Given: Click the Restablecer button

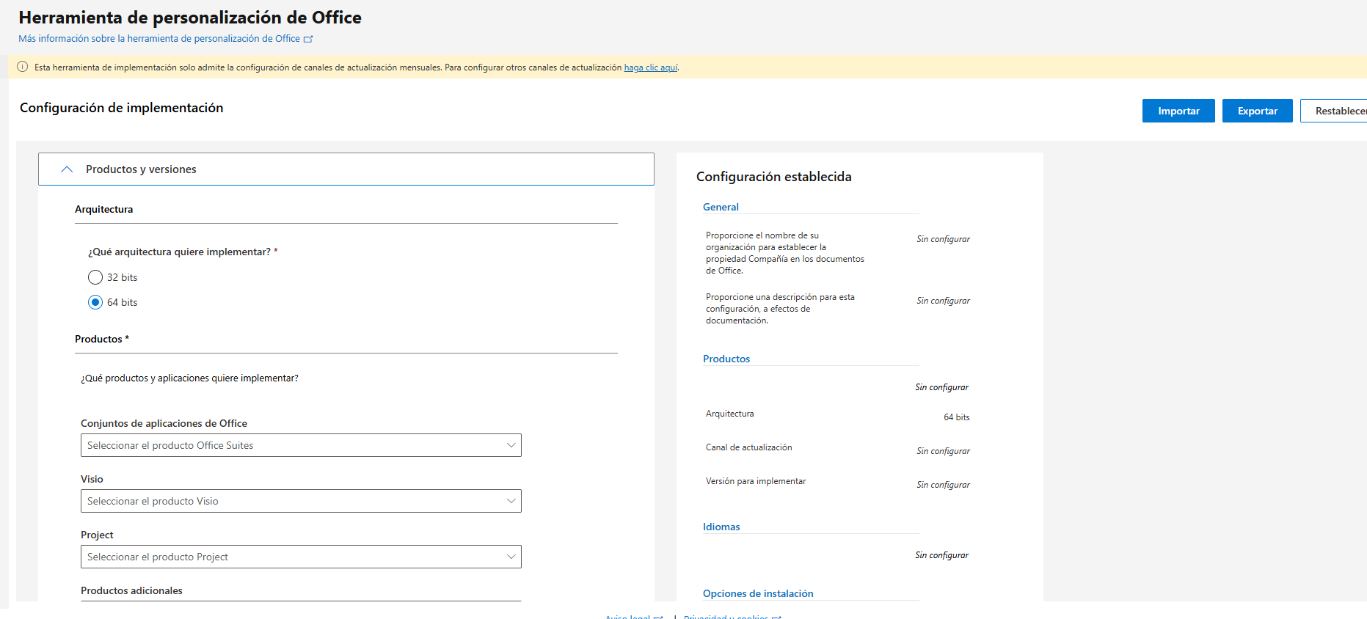Looking at the screenshot, I should [x=1335, y=111].
